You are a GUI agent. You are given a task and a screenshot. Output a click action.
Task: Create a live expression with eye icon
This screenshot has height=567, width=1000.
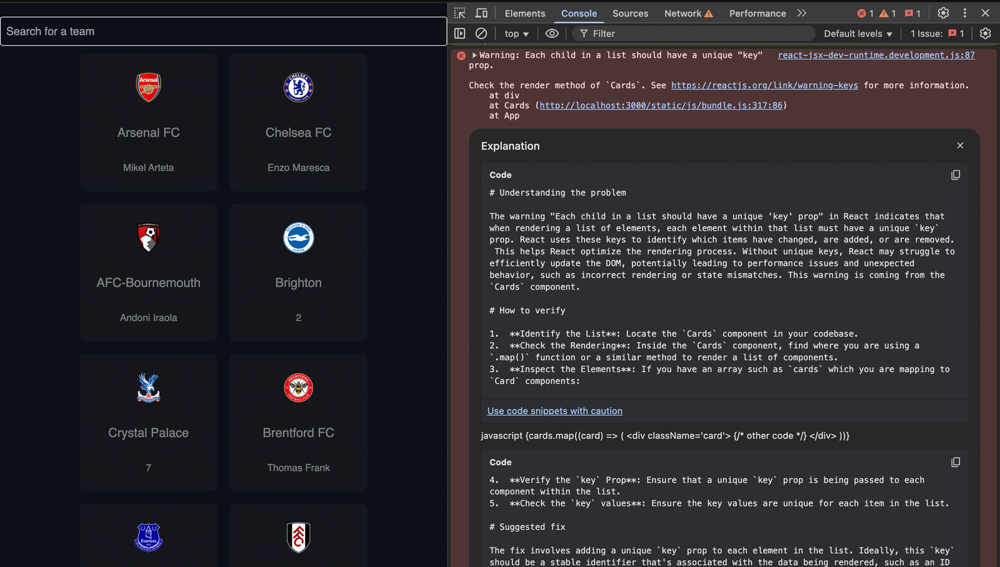552,34
